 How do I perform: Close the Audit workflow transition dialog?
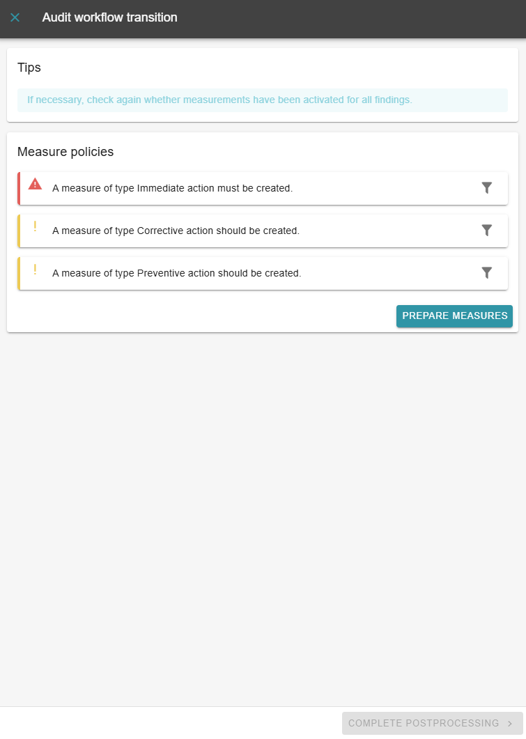[15, 17]
